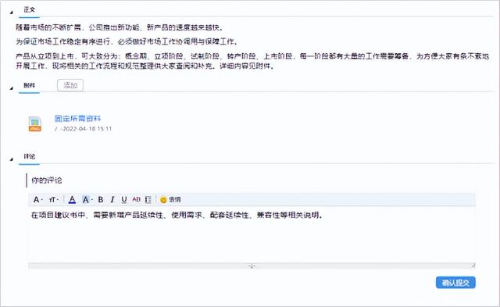This screenshot has width=500, height=307.
Task: Open the attachment 固定所需资料 link
Action: [x=78, y=119]
